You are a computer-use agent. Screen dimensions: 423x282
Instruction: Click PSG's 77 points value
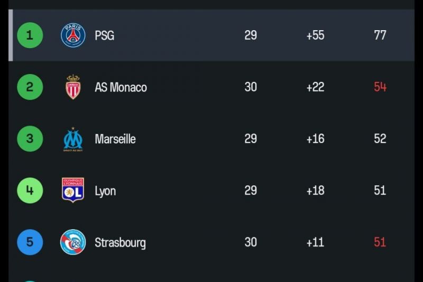click(x=380, y=35)
